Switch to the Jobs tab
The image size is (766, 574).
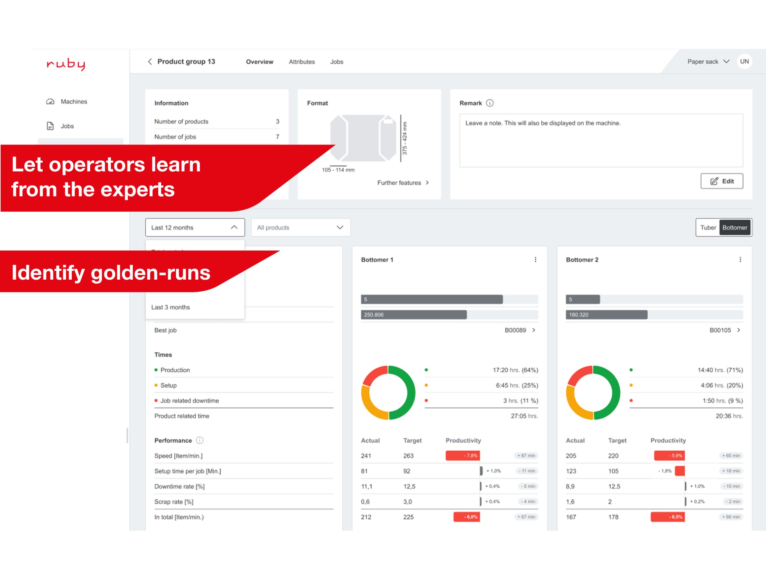tap(337, 61)
